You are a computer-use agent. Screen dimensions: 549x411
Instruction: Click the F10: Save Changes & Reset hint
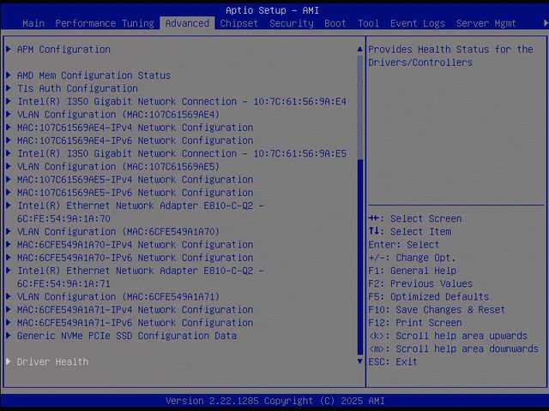[437, 309]
